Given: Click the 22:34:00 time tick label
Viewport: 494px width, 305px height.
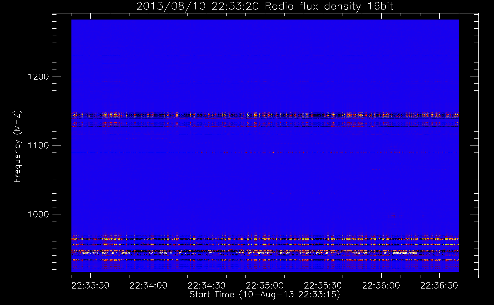Looking at the screenshot, I should coord(148,286).
